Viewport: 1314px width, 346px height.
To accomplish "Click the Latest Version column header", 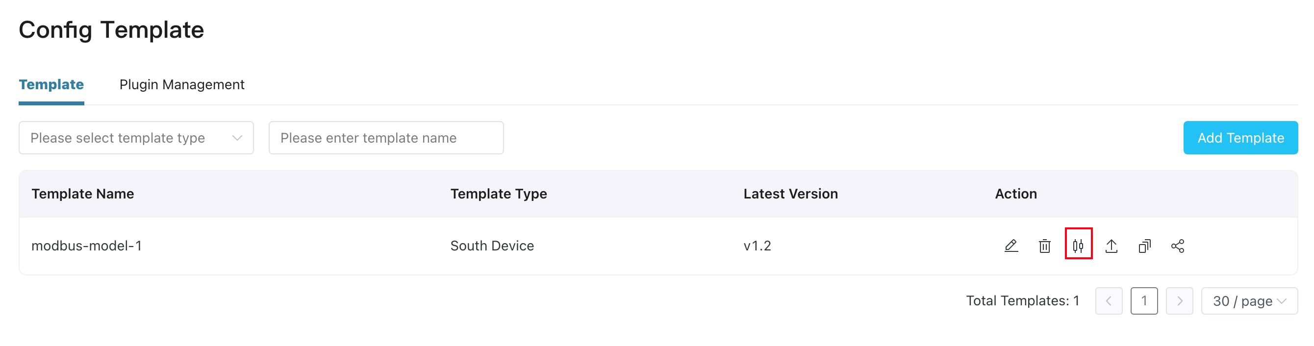I will click(790, 194).
